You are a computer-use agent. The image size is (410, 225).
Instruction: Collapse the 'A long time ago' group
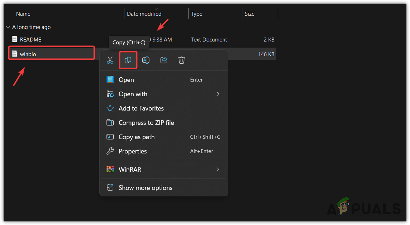[8, 27]
